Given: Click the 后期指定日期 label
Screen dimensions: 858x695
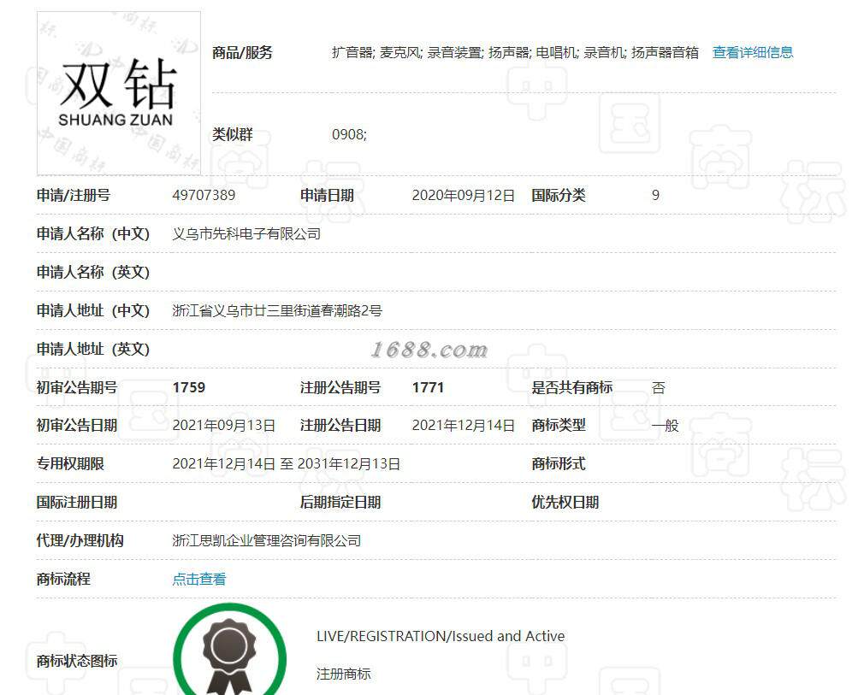Looking at the screenshot, I should pyautogui.click(x=340, y=502).
